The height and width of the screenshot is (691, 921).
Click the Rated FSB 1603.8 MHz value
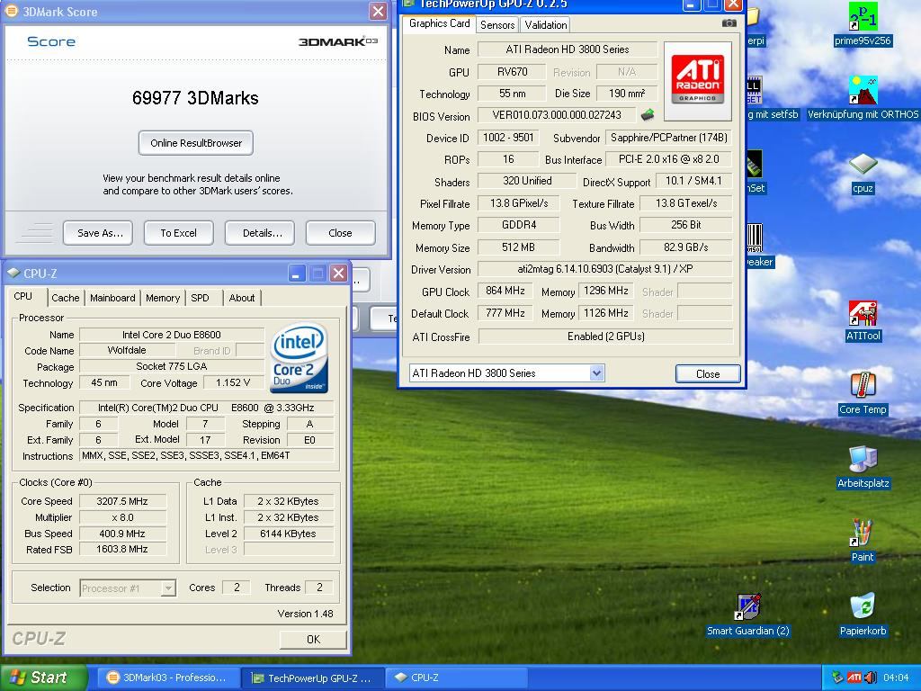pos(122,549)
